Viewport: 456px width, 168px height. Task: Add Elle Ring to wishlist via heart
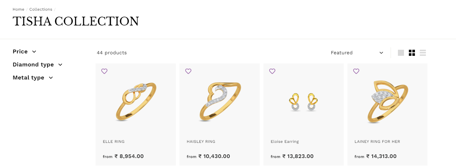coord(104,71)
